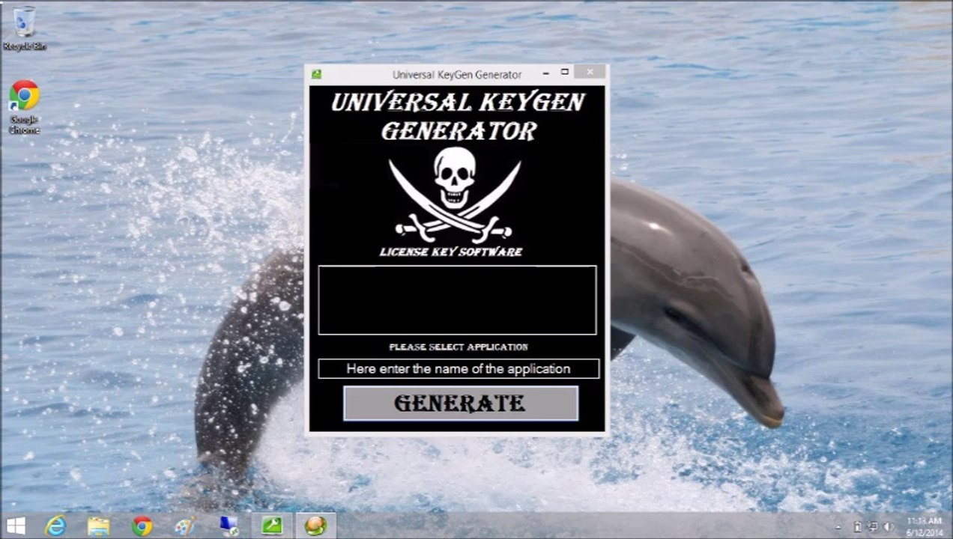953x539 pixels.
Task: Click the 'PLEASE SELECT APPLICATION' label
Action: click(x=459, y=347)
